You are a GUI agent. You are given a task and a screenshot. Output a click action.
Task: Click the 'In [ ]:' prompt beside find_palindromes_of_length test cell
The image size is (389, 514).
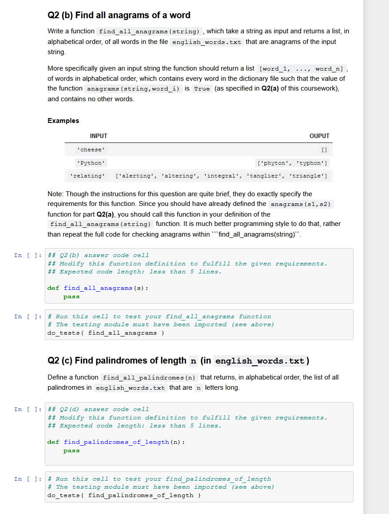[x=28, y=479]
